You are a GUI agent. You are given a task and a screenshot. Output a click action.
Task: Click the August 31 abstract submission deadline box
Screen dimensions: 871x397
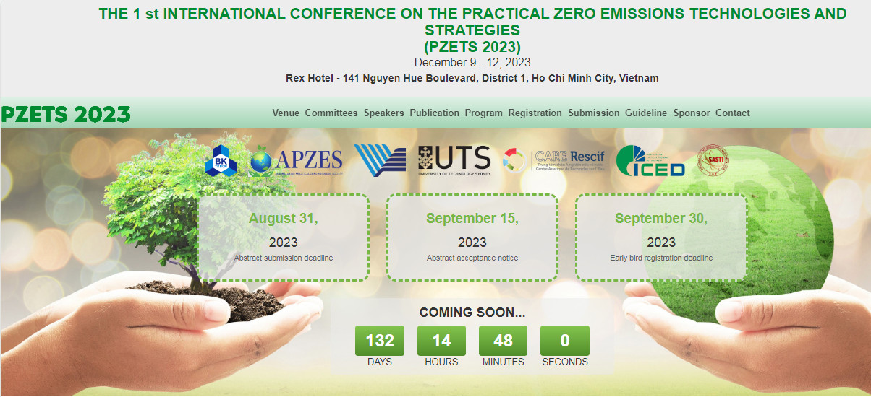284,237
